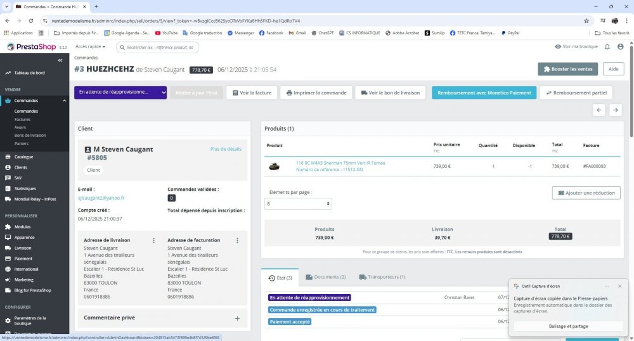Expand Commentaire privé with plus icon
The image size is (634, 341).
click(x=237, y=318)
